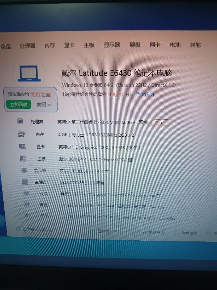Switch to the 显卡 tab
The width and height of the screenshot is (217, 290).
(69, 45)
